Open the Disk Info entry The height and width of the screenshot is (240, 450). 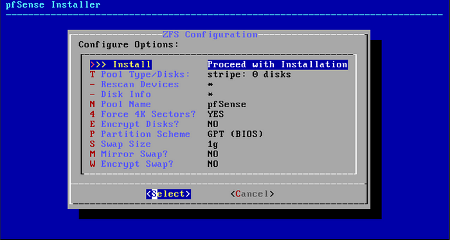(x=121, y=94)
